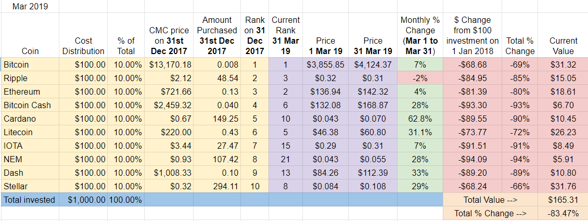The image size is (588, 221).
Task: Select the 'Mar 2019' title cell
Action: [x=30, y=6]
